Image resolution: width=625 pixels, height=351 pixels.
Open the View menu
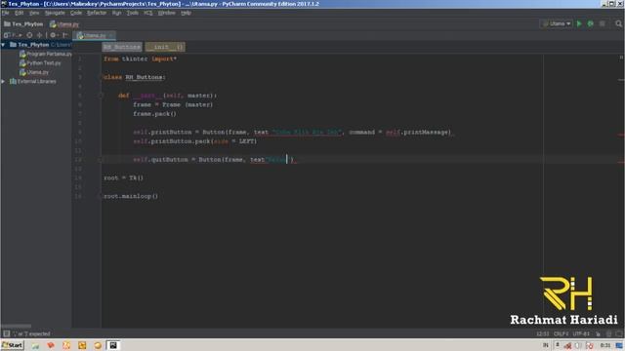pyautogui.click(x=34, y=13)
